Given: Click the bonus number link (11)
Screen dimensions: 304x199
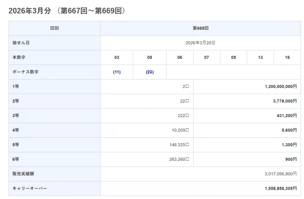Looking at the screenshot, I should click(x=117, y=72).
